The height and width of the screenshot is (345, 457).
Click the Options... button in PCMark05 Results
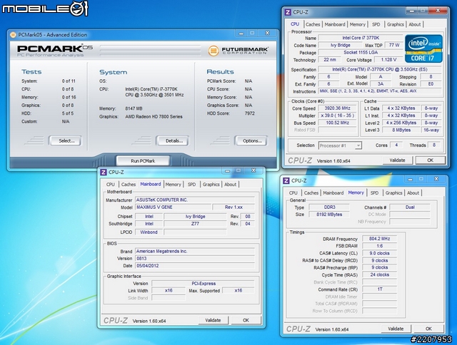click(x=251, y=141)
